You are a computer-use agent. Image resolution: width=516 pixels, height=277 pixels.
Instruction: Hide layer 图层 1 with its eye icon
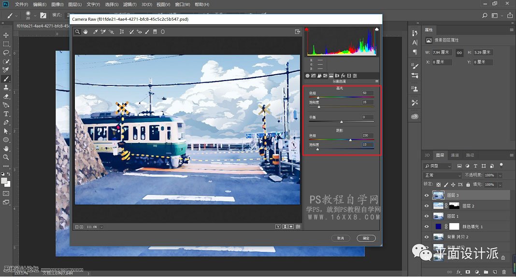(x=427, y=216)
